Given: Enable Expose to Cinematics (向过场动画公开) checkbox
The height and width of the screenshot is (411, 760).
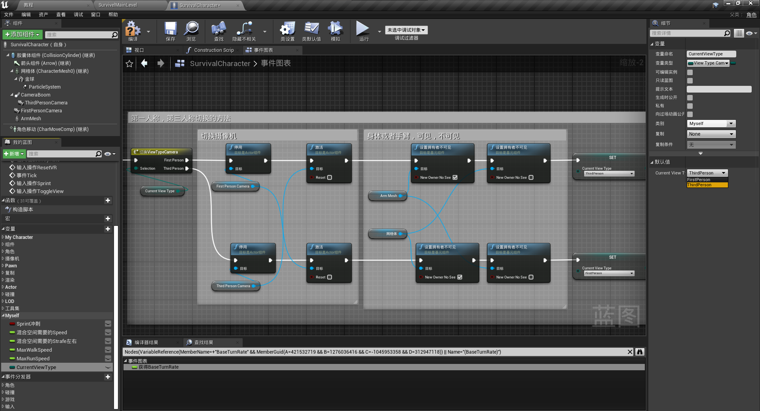Looking at the screenshot, I should pos(690,114).
